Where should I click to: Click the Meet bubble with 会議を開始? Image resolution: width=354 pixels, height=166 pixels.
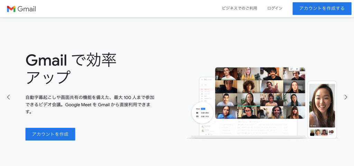pyautogui.click(x=202, y=112)
